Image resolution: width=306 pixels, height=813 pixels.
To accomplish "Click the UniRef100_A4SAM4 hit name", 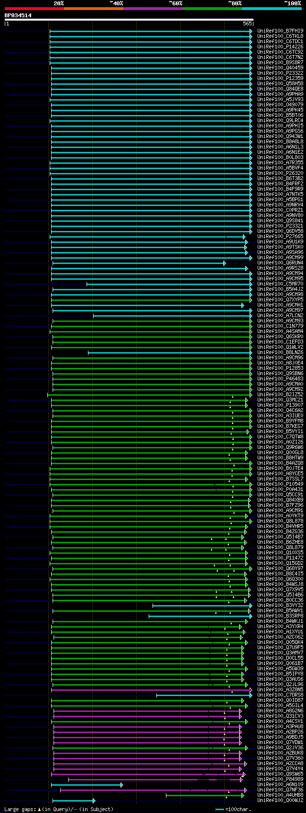I will tap(280, 331).
